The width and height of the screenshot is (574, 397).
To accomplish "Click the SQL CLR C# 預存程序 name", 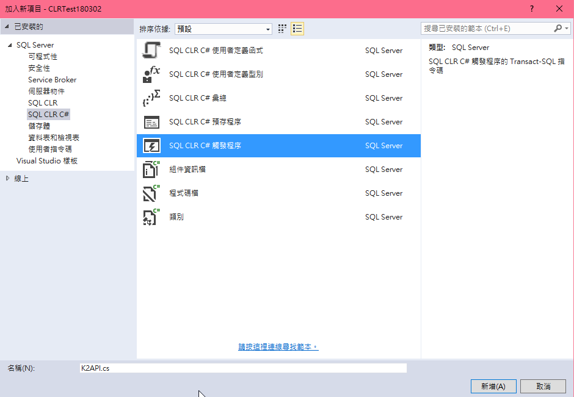I will point(205,122).
